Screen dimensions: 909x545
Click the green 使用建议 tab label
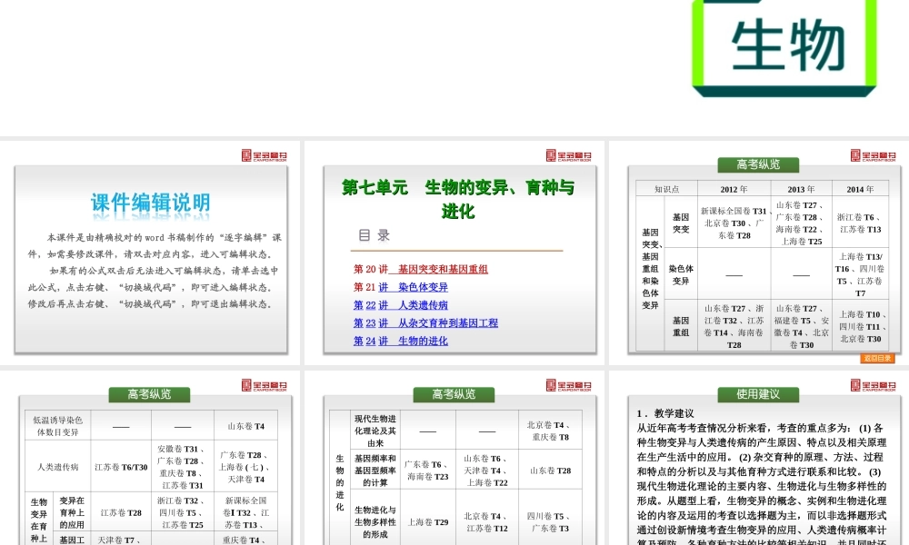758,394
